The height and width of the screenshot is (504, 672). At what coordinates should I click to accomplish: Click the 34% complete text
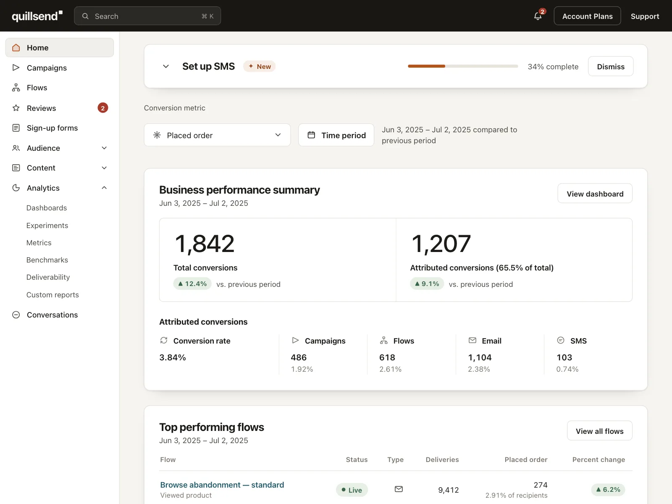coord(553,66)
